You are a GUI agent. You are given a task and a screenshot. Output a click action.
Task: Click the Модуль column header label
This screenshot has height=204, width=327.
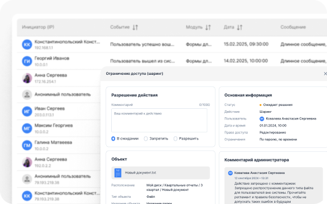[x=194, y=27]
